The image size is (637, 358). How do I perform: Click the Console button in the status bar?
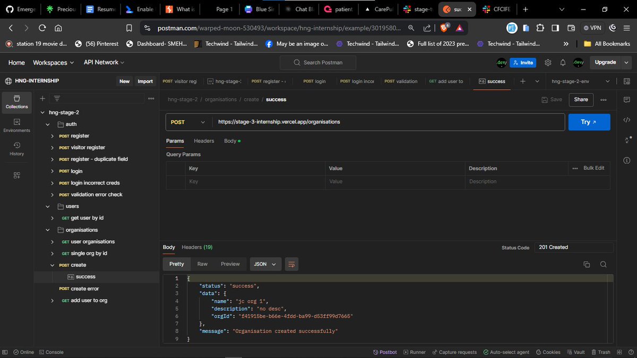51,352
